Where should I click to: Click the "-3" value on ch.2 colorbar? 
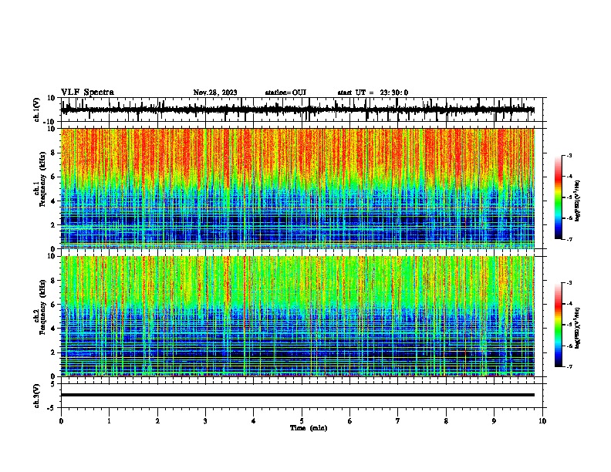569,283
